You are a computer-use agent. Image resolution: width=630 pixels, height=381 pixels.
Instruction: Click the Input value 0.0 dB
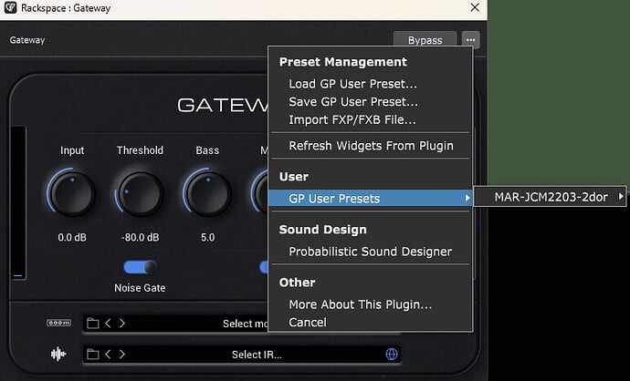pyautogui.click(x=72, y=237)
